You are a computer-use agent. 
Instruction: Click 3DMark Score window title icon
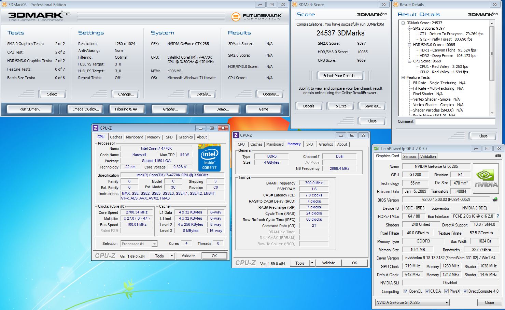coord(295,5)
